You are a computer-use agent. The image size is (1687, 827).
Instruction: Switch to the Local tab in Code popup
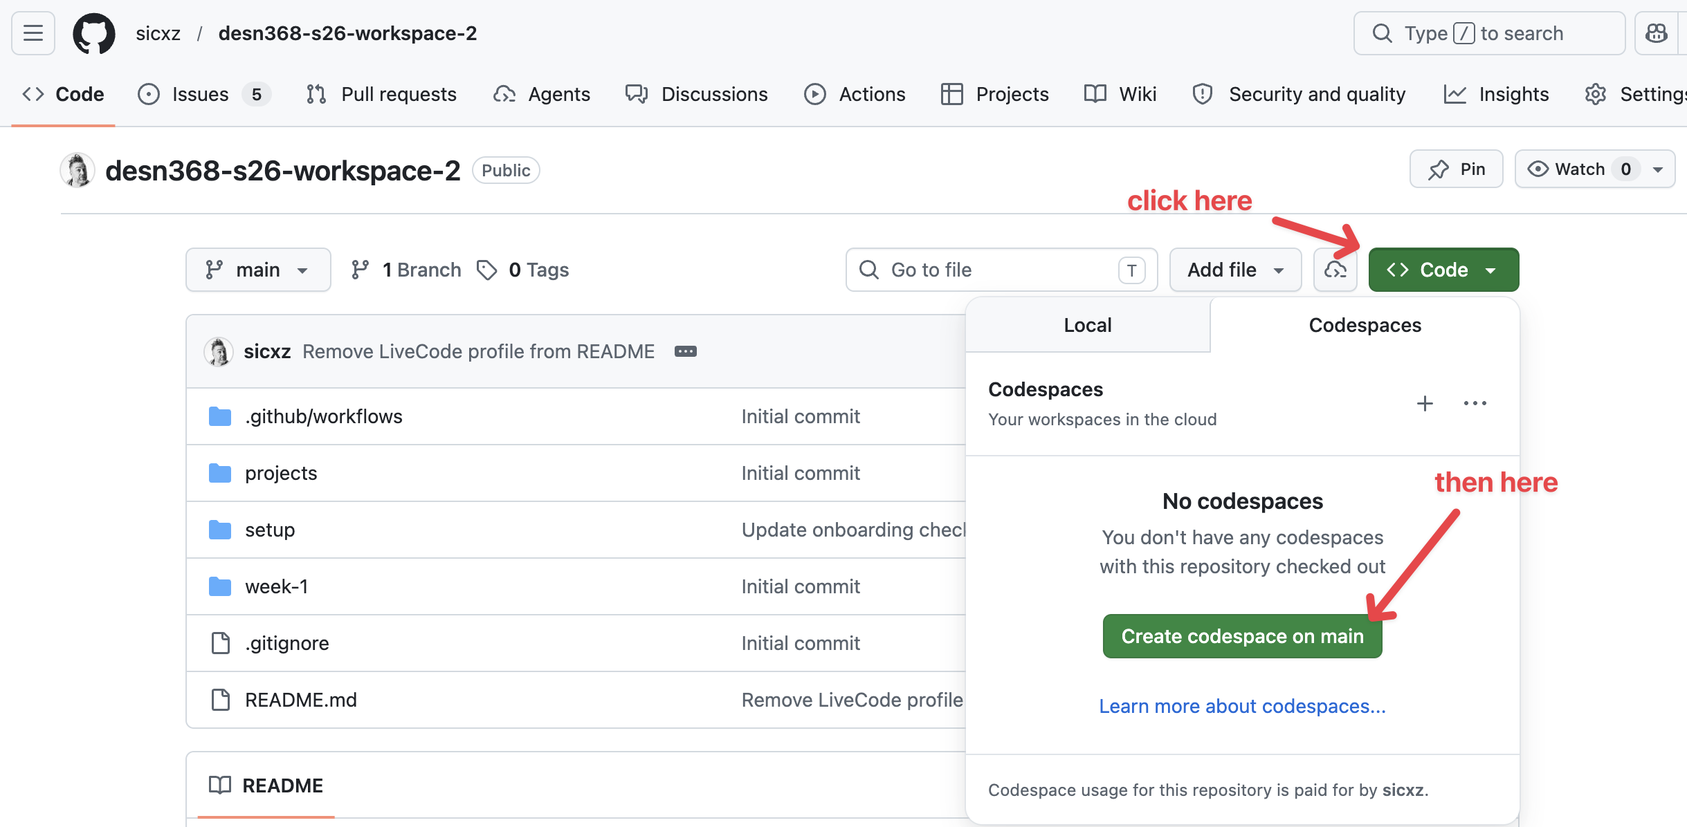[1088, 325]
